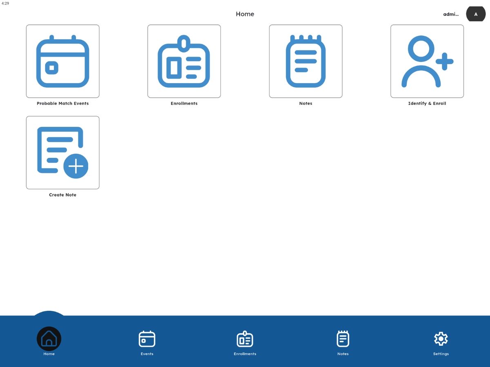Image resolution: width=490 pixels, height=367 pixels.
Task: Open the Identify & Enroll person tile
Action: (x=427, y=61)
